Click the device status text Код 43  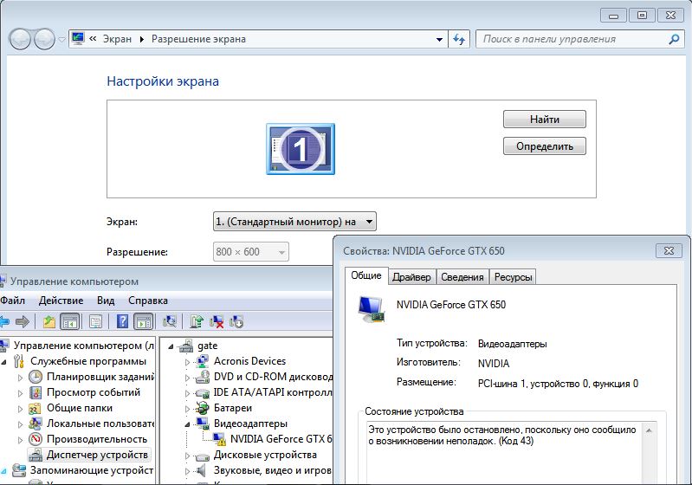(516, 441)
